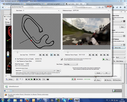The height and width of the screenshot is (102, 127).
Task: Expand the Data Event dropdown
Action: pyautogui.click(x=39, y=70)
